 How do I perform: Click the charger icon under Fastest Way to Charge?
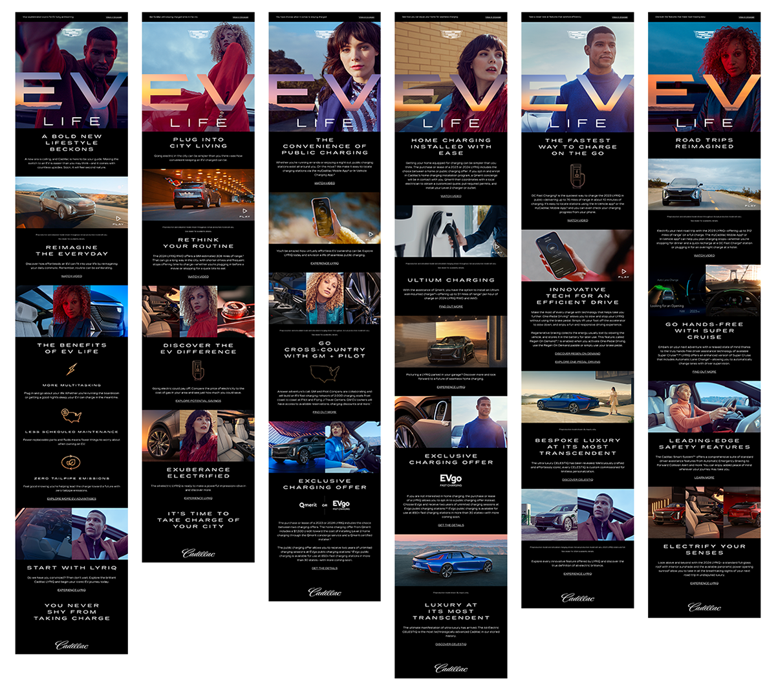click(x=577, y=175)
